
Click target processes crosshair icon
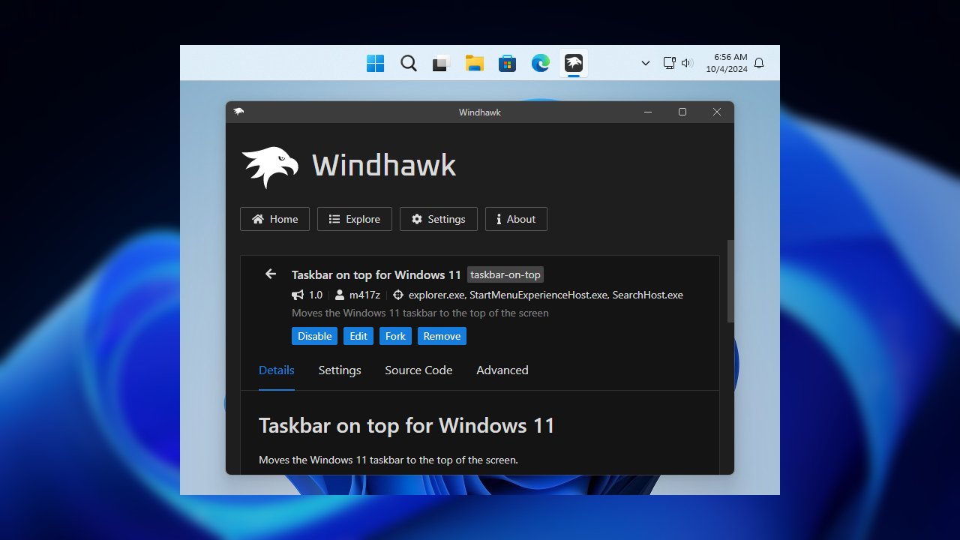[x=398, y=295]
